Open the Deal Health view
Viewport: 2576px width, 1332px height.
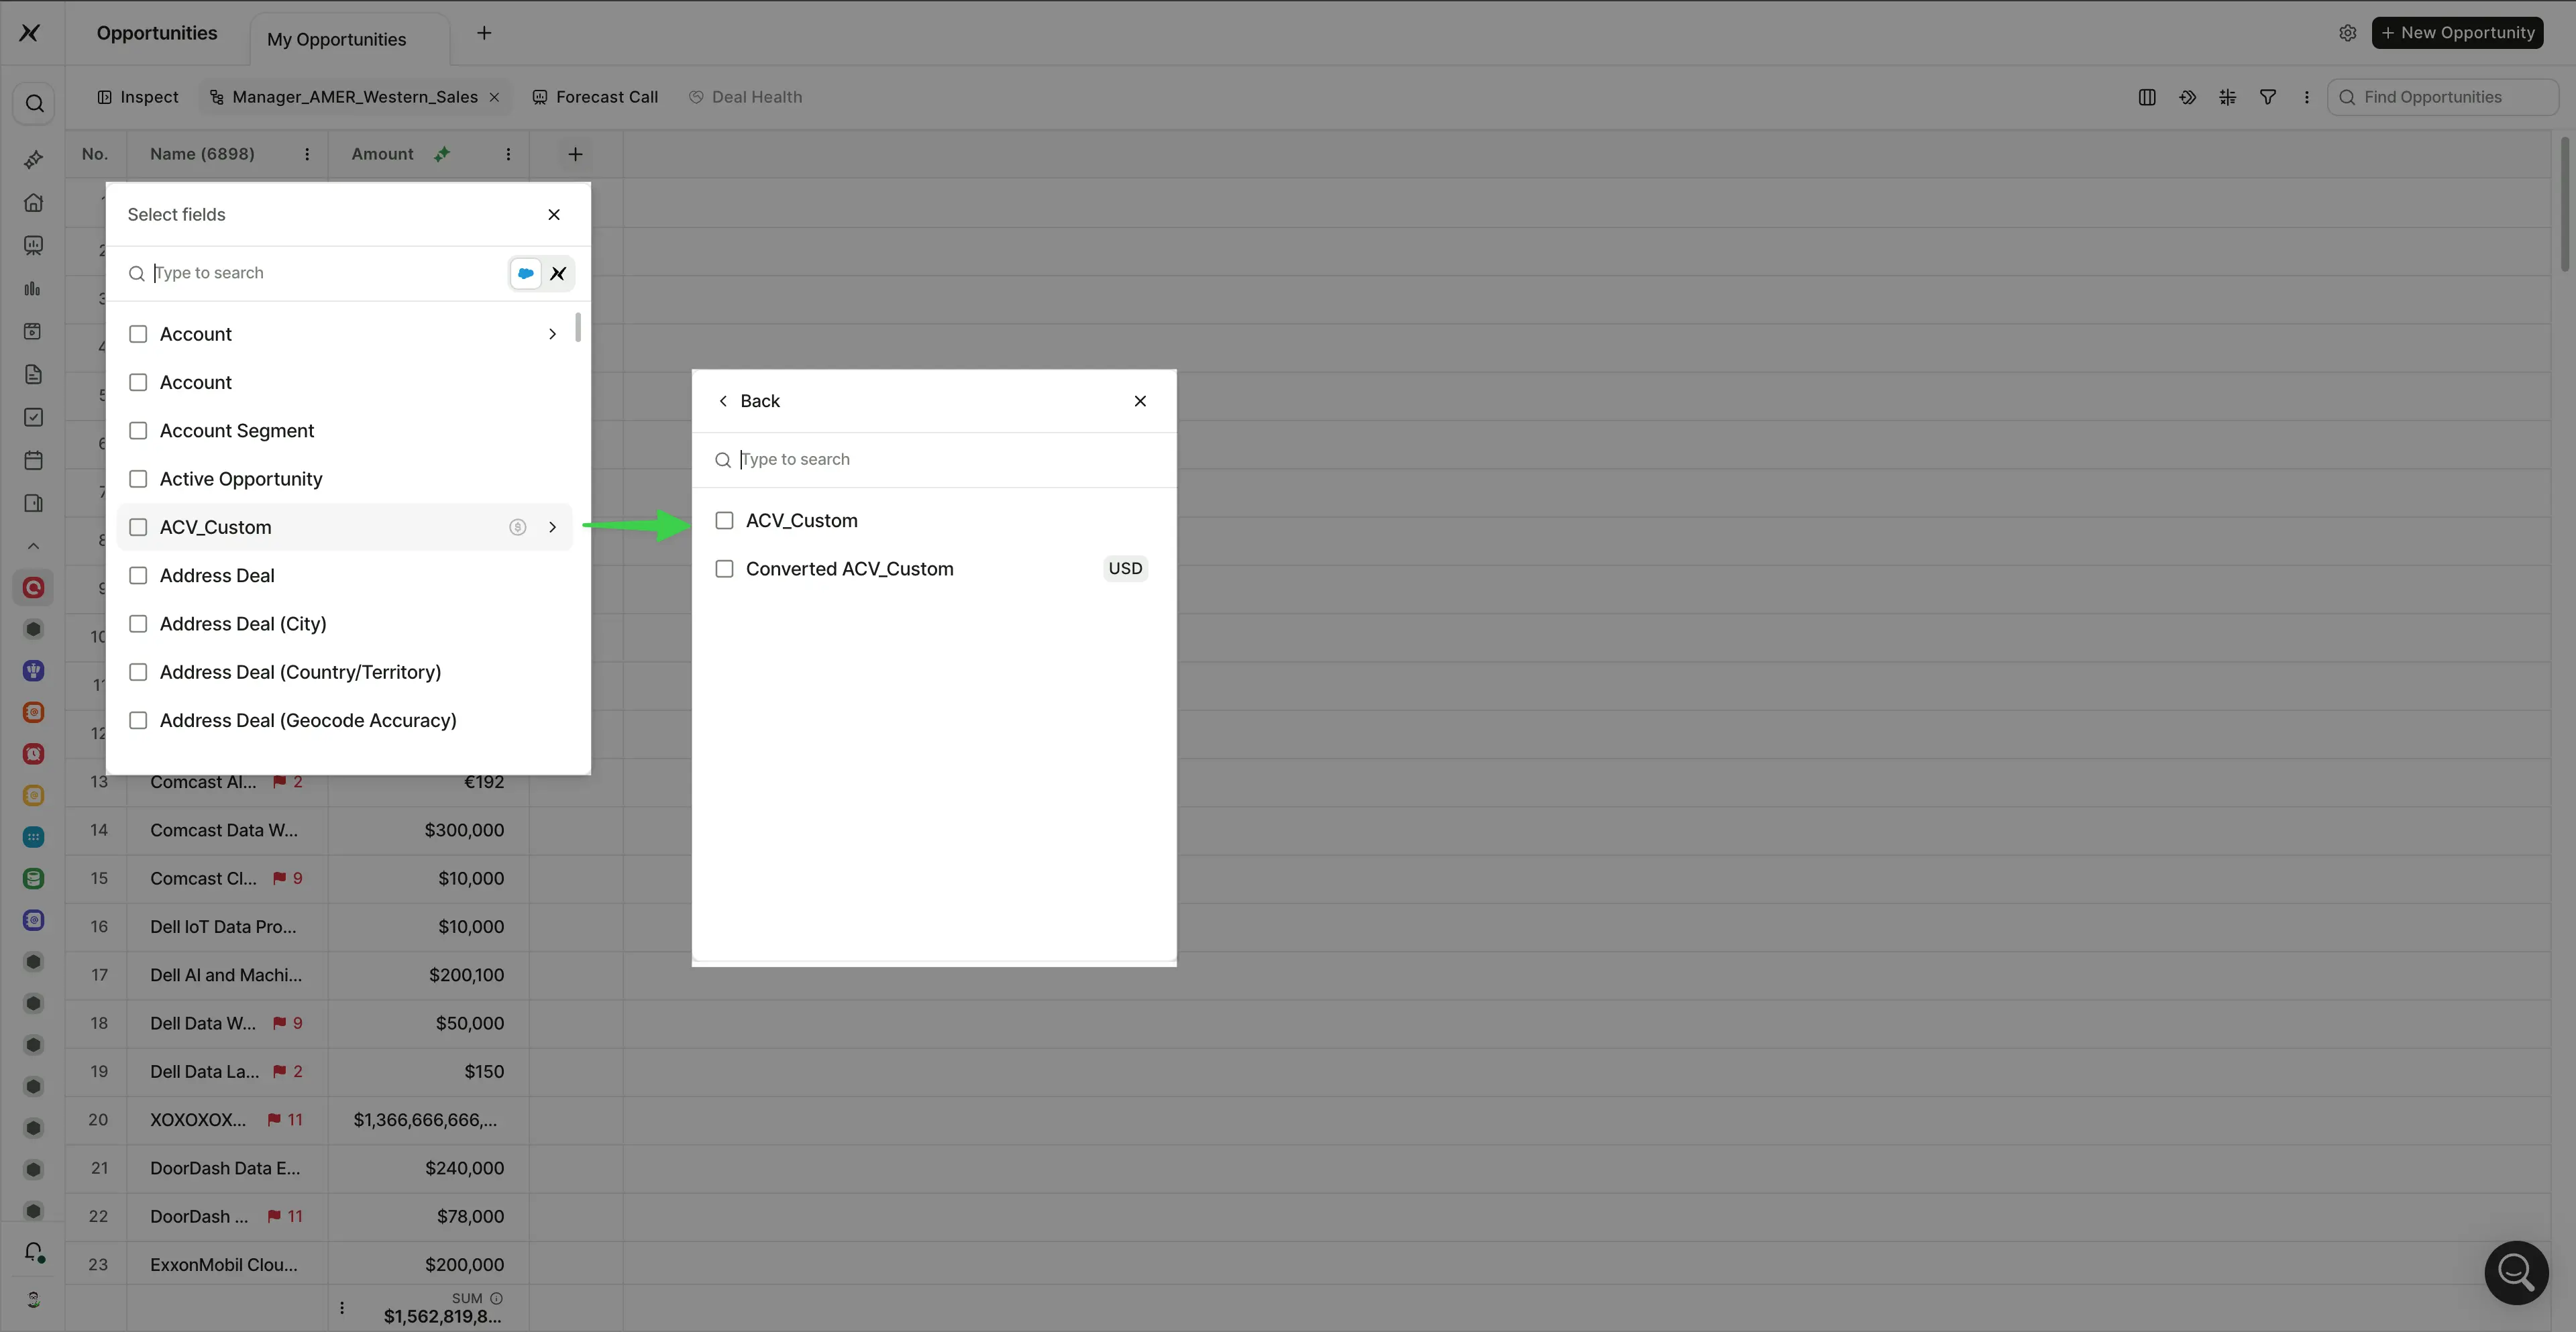pyautogui.click(x=746, y=97)
